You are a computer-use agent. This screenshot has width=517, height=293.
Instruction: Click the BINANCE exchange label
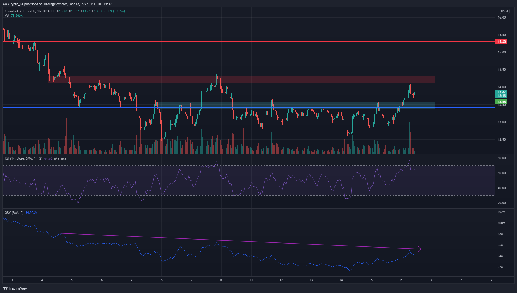pos(49,11)
